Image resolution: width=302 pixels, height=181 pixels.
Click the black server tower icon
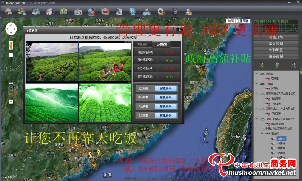174,12
